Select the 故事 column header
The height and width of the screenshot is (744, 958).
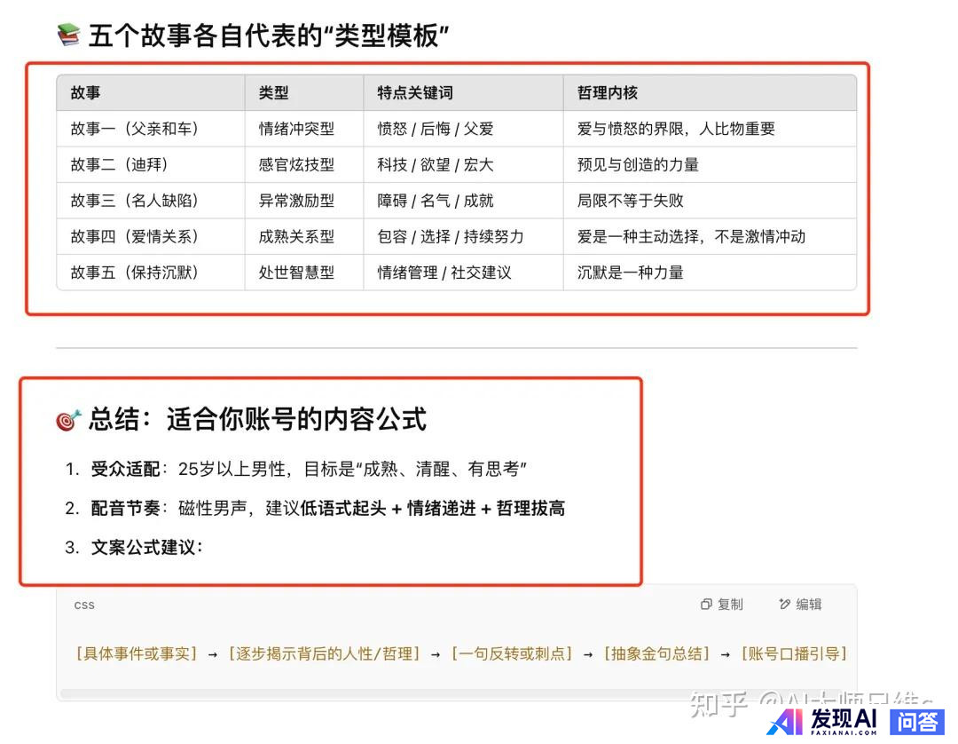click(x=85, y=92)
